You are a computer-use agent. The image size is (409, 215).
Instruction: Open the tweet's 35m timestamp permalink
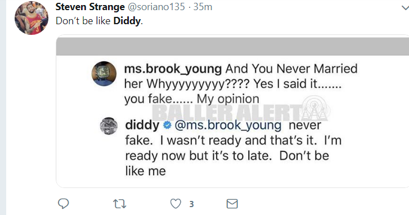(203, 7)
